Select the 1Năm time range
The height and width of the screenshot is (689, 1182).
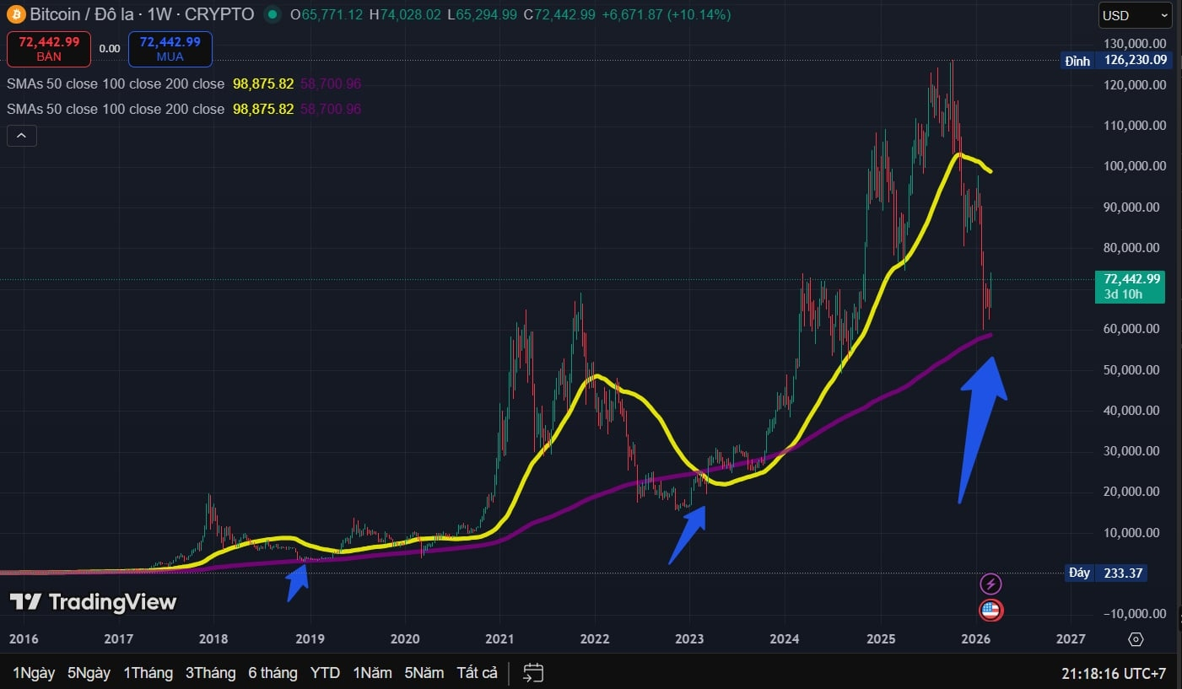tap(372, 673)
